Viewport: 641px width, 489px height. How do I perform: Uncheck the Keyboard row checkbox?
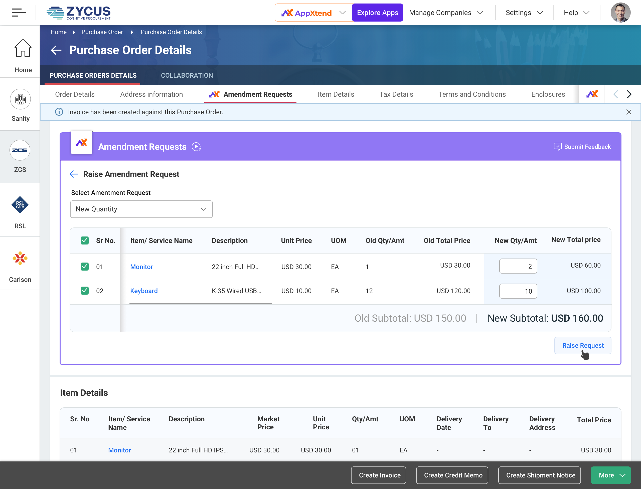pos(85,291)
